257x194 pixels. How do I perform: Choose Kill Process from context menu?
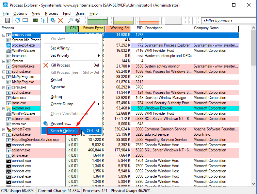click(72, 65)
